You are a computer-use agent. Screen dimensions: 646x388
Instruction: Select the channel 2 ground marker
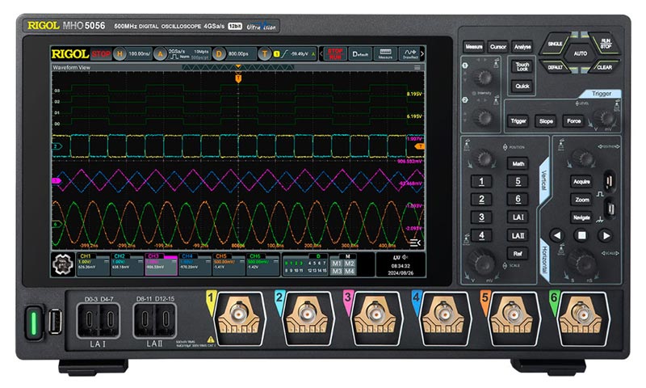(57, 146)
